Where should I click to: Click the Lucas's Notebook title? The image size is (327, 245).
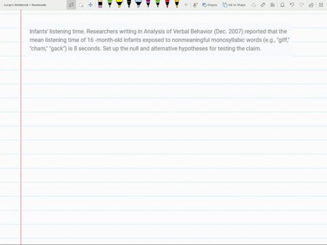(x=25, y=5)
